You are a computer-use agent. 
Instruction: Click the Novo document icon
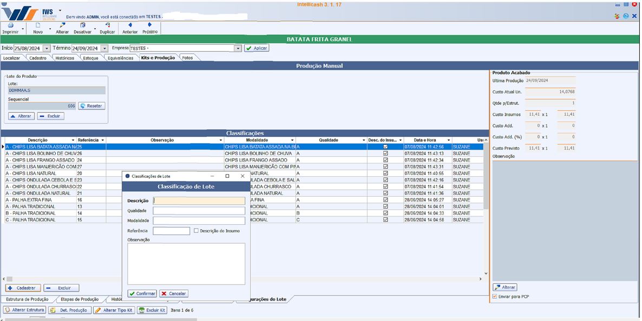[x=38, y=25]
